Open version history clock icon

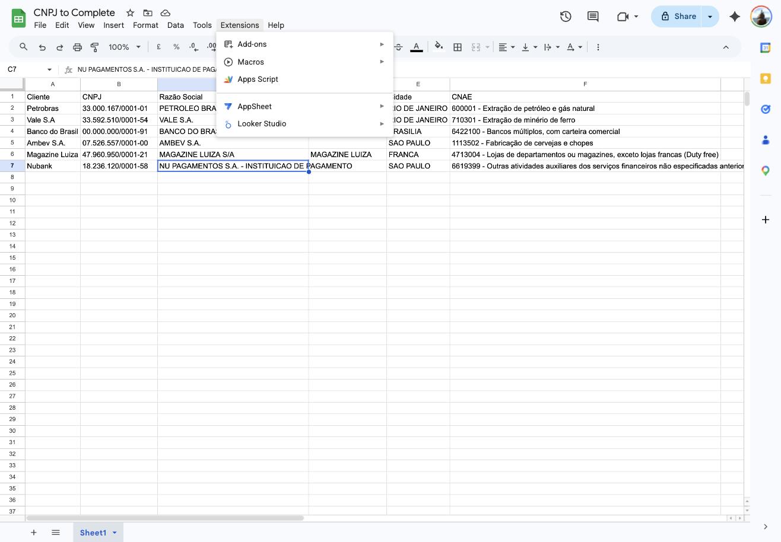pyautogui.click(x=566, y=17)
